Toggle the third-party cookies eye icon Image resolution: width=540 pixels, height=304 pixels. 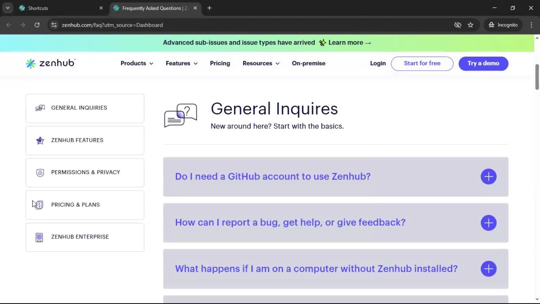pyautogui.click(x=458, y=25)
